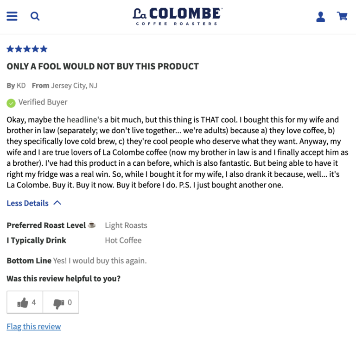Viewport: 356px width, 349px height.
Task: Click the "headline's" link in review text
Action: click(85, 119)
